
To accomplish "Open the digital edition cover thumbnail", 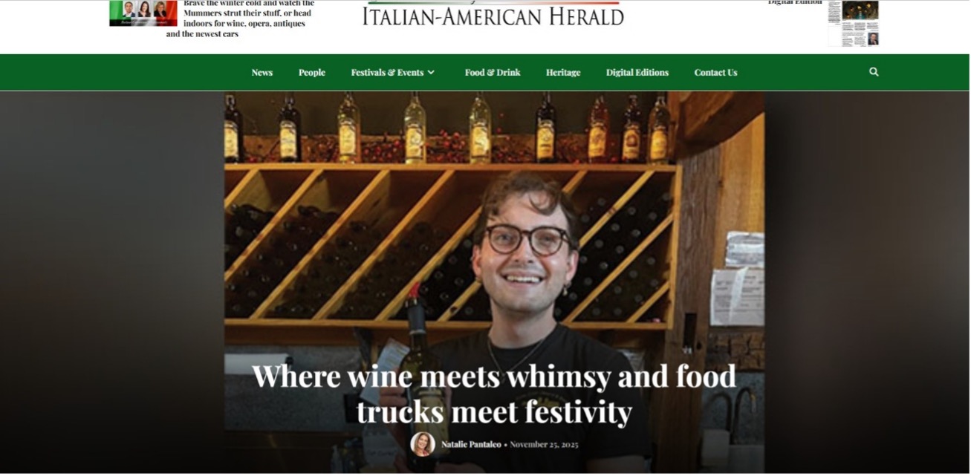I will [x=853, y=23].
